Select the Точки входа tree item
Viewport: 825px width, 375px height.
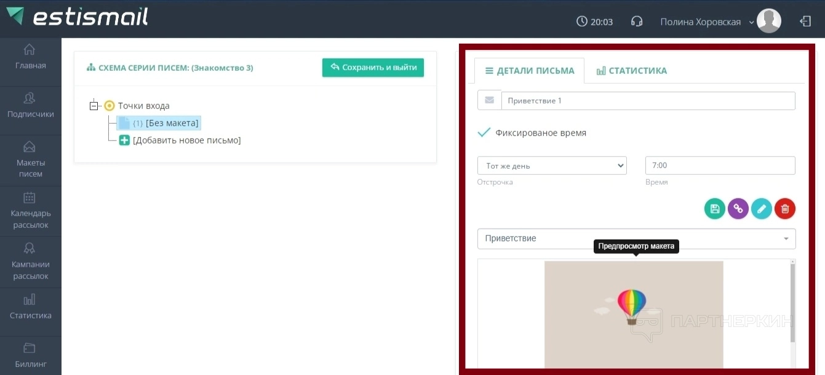(144, 106)
